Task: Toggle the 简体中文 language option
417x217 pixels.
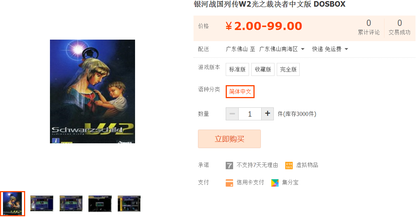Action: point(240,91)
